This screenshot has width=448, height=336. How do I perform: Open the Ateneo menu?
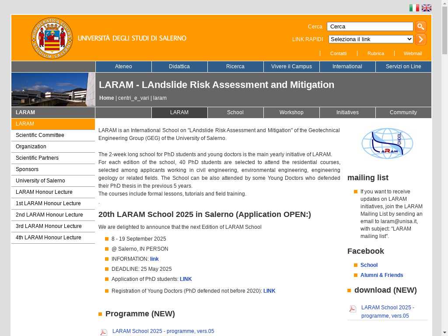[123, 66]
